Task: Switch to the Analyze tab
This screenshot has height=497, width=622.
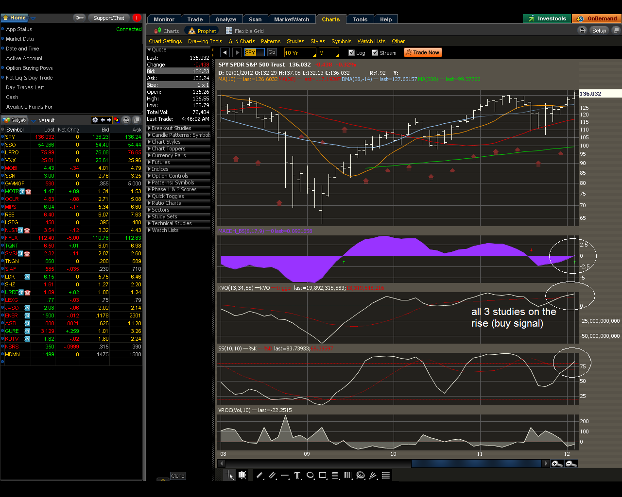Action: click(226, 19)
